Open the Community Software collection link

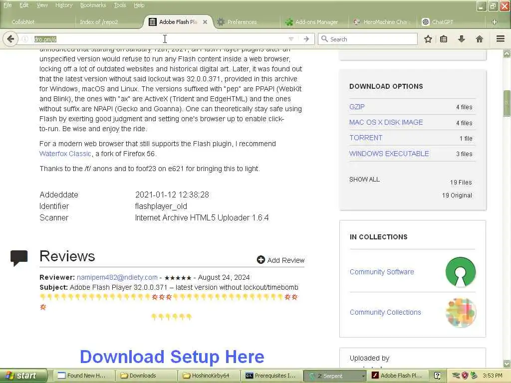[x=382, y=272]
